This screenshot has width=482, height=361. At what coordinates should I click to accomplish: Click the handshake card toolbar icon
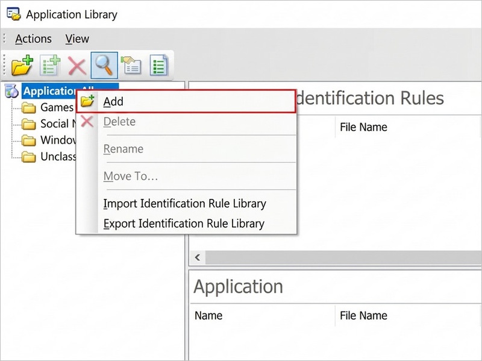(x=131, y=65)
